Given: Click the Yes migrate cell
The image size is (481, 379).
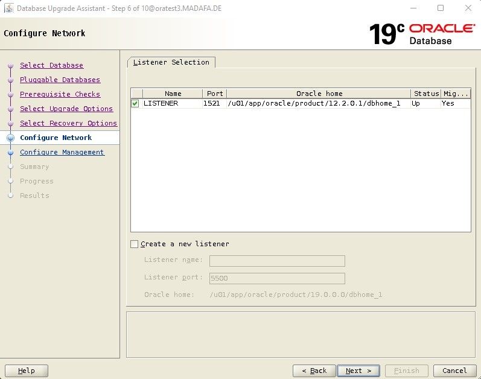Looking at the screenshot, I should pyautogui.click(x=456, y=103).
